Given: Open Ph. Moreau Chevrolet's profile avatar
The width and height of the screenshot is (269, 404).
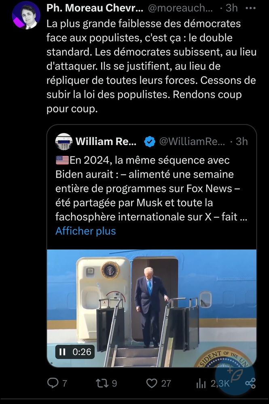Looking at the screenshot, I should point(27,15).
